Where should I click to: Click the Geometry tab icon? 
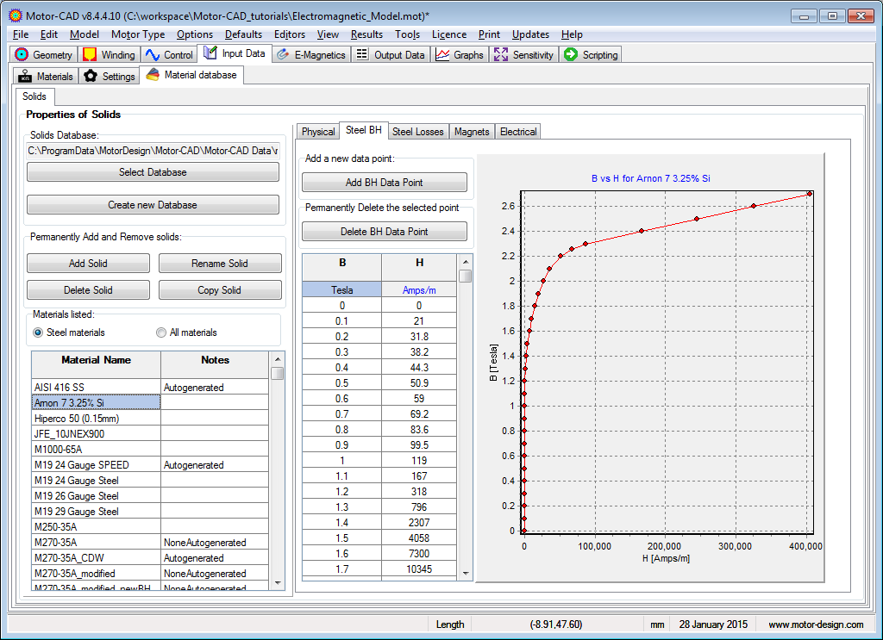[22, 54]
